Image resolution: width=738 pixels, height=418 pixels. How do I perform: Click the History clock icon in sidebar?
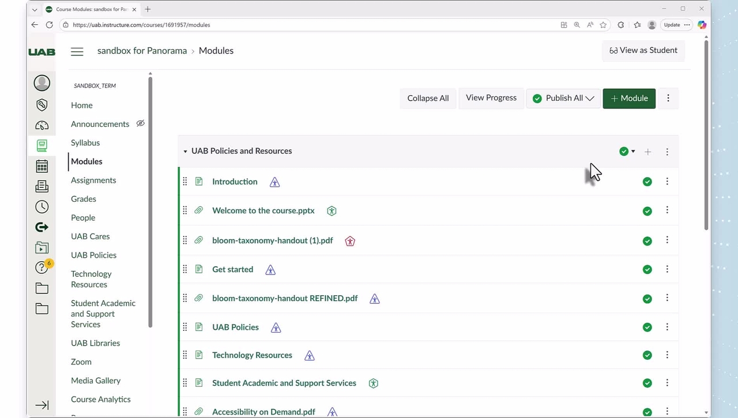coord(42,206)
